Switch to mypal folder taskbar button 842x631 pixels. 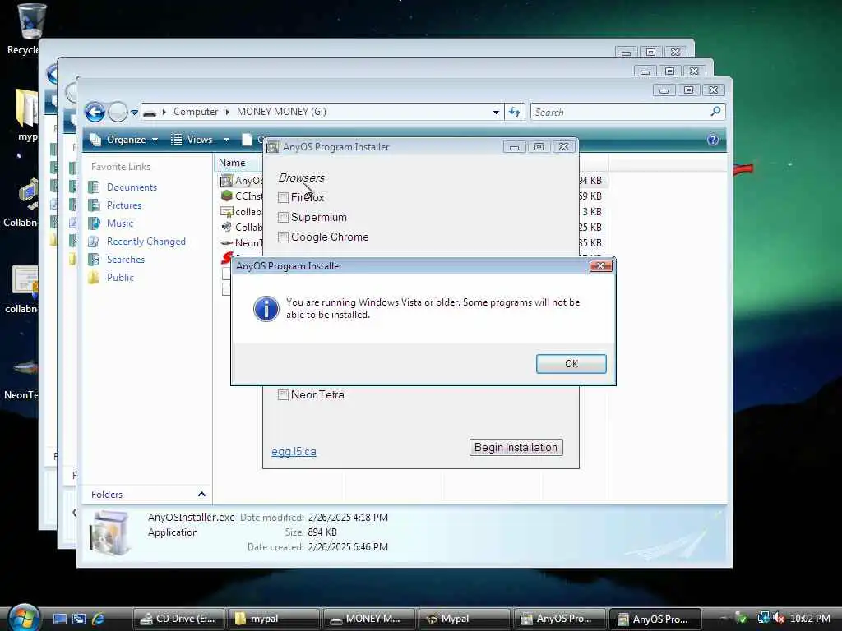click(x=273, y=619)
